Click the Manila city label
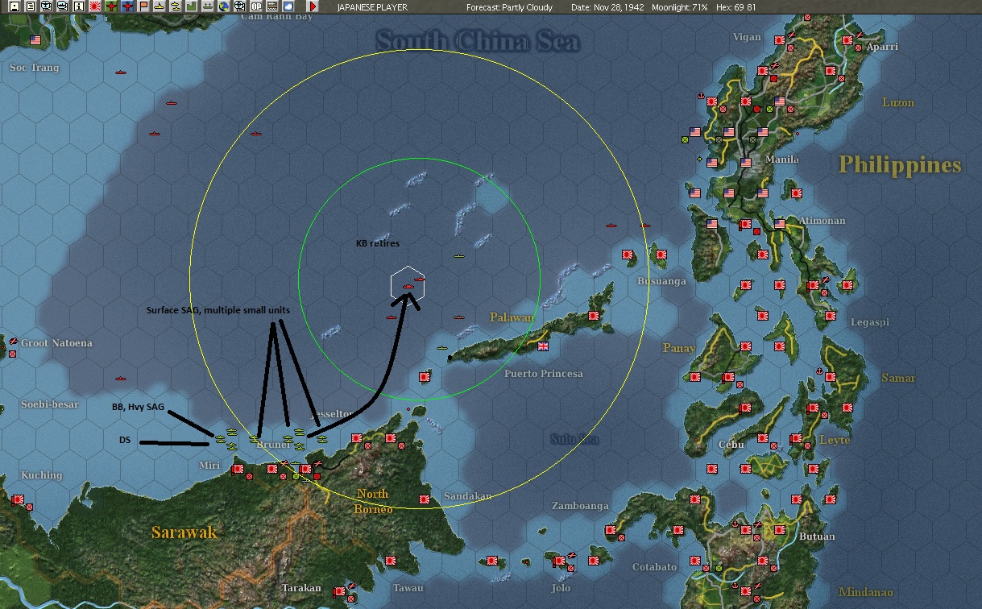 point(781,159)
